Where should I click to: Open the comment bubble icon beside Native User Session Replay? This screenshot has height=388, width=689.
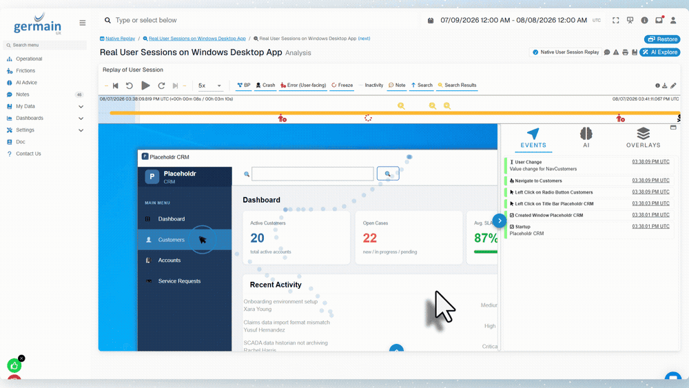pos(607,52)
